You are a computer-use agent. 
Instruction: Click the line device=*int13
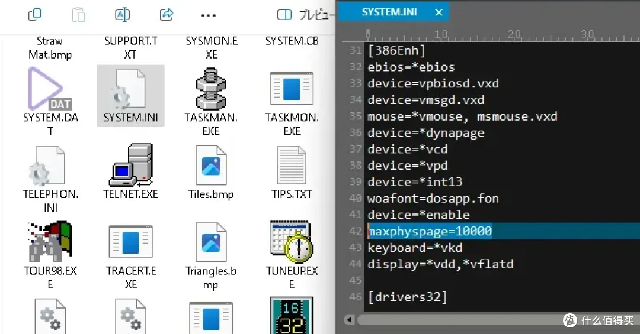click(x=415, y=181)
